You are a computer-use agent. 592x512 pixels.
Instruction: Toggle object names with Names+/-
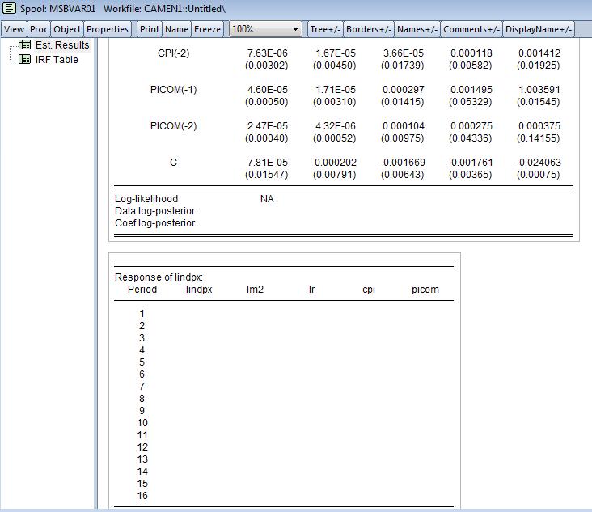(x=417, y=29)
